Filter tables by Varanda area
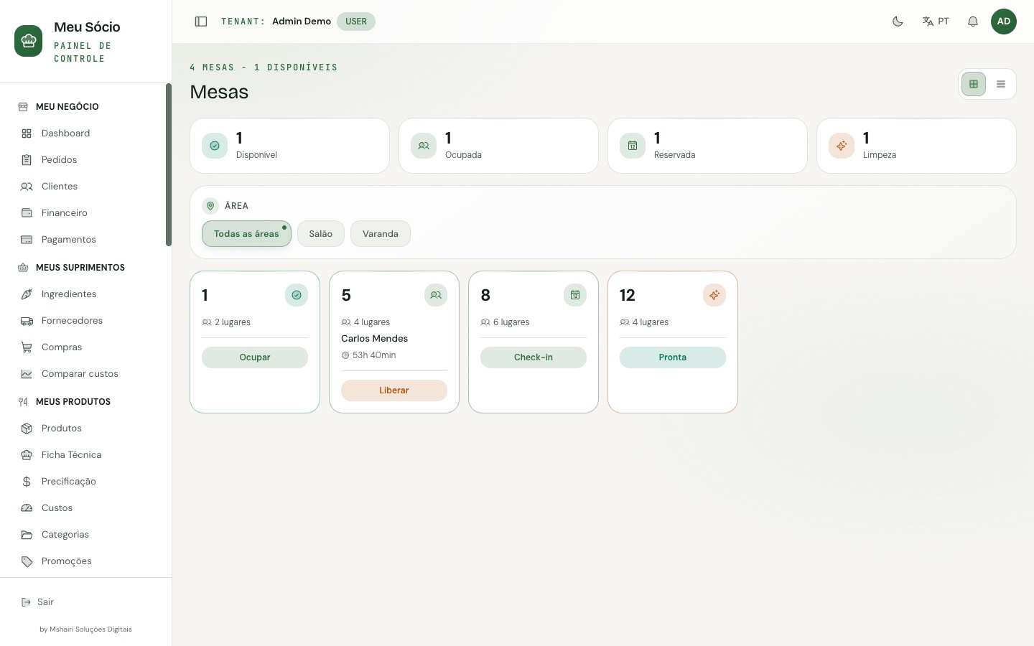1034x646 pixels. (x=381, y=234)
